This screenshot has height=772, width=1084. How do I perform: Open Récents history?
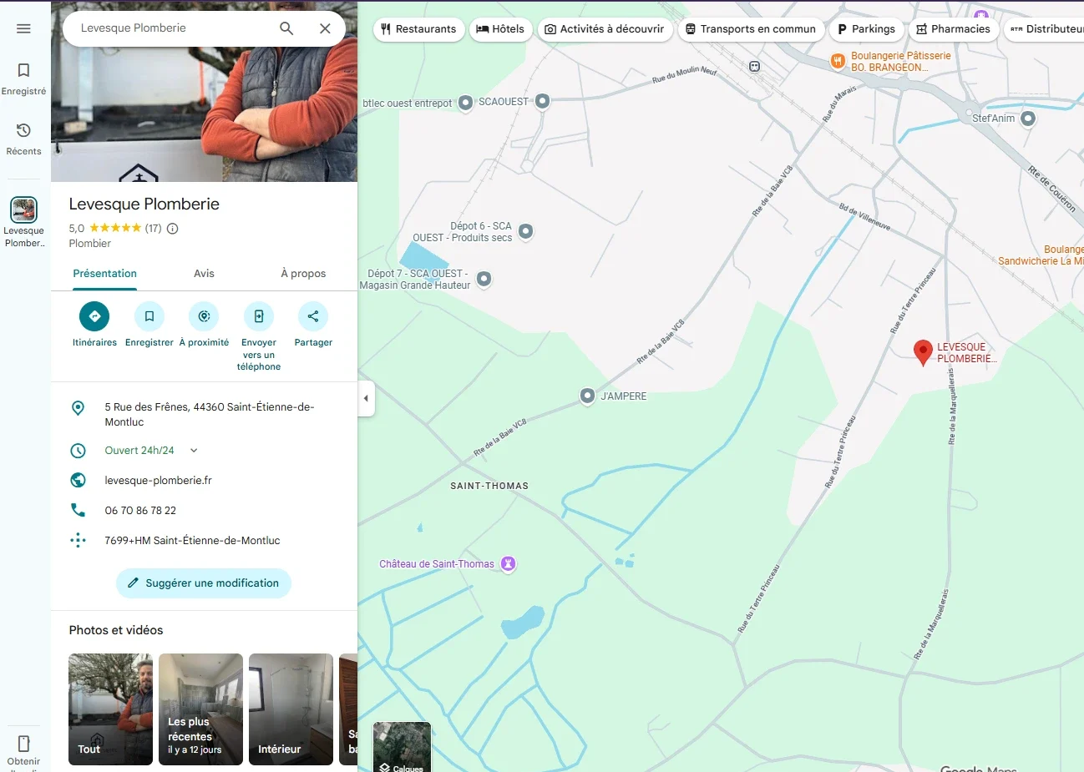click(23, 139)
